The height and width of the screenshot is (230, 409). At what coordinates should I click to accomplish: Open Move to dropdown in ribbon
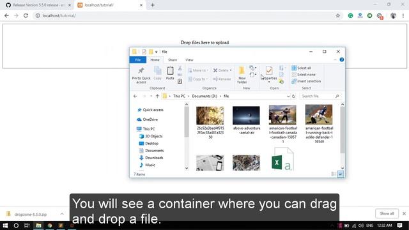point(198,70)
